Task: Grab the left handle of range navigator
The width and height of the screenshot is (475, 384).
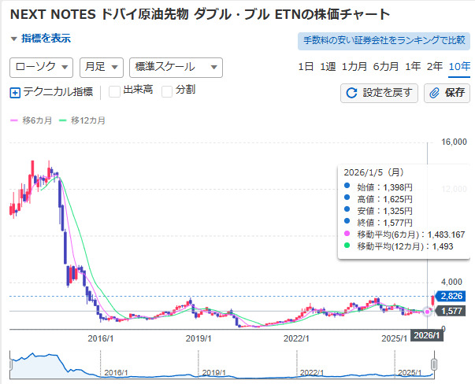Action: 10,364
